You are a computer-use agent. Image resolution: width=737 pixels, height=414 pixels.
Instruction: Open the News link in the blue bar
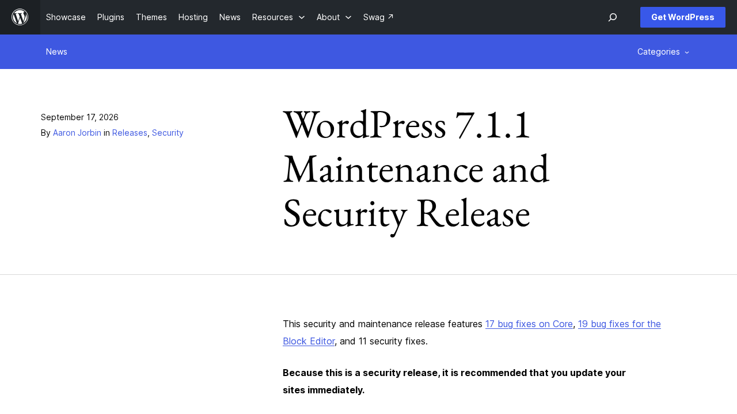56,52
